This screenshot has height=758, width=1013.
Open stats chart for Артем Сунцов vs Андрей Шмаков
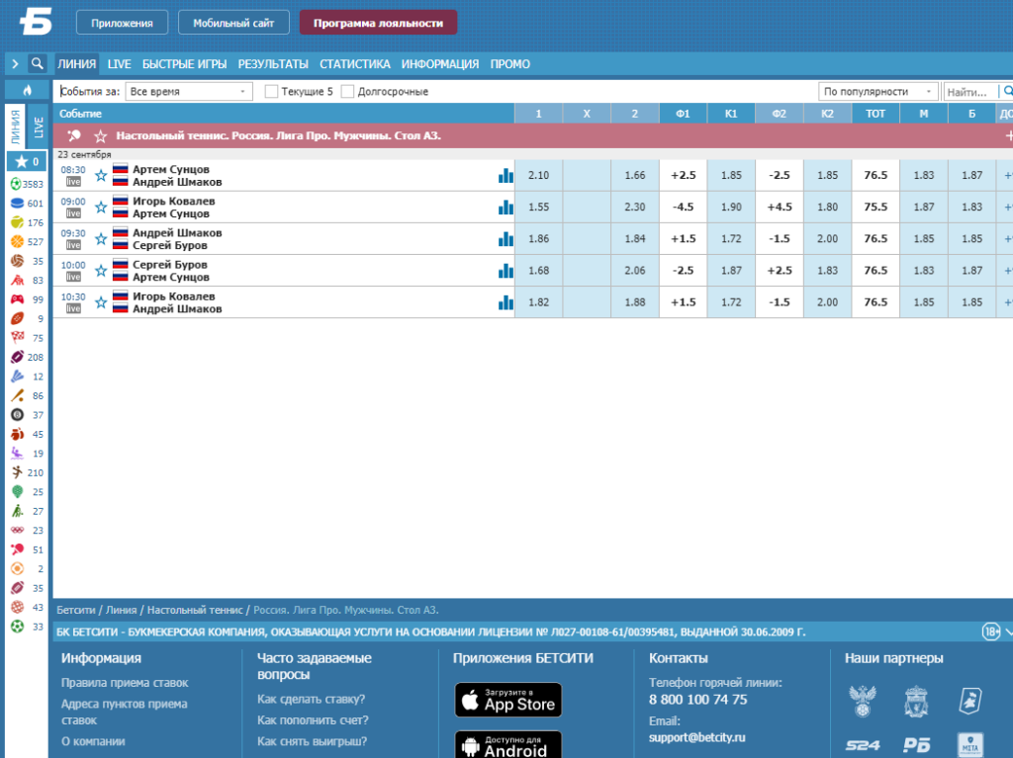(x=506, y=175)
